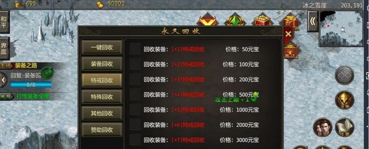This screenshot has height=149, width=369.
Task: Expand the quest panel left arrow
Action: point(3,80)
